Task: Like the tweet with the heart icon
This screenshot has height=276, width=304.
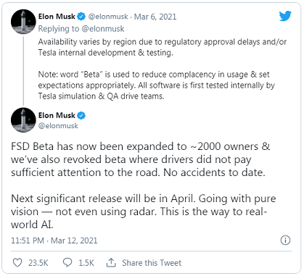Action: point(17,262)
